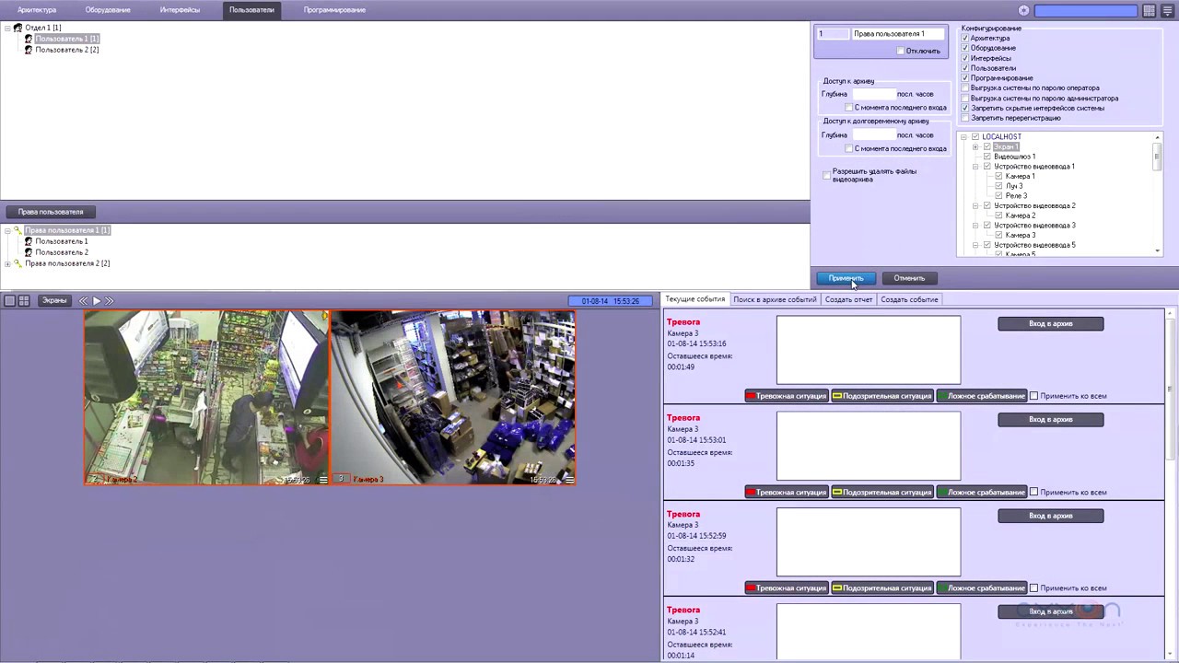
Task: Enable 'Выгрузка системы по паролю оператора' checkbox
Action: pyautogui.click(x=965, y=87)
